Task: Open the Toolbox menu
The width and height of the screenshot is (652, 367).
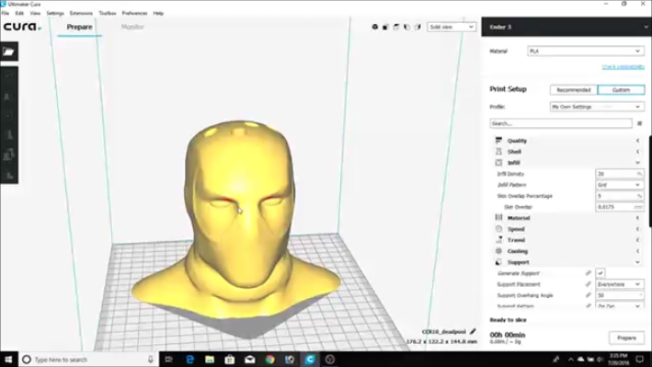Action: (108, 13)
